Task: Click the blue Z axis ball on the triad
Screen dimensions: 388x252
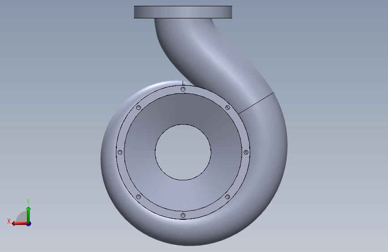Action: pos(29,224)
